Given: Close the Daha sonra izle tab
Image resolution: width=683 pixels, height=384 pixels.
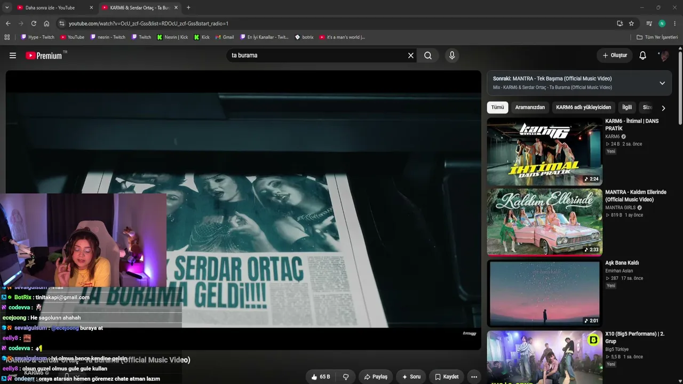Looking at the screenshot, I should [91, 7].
